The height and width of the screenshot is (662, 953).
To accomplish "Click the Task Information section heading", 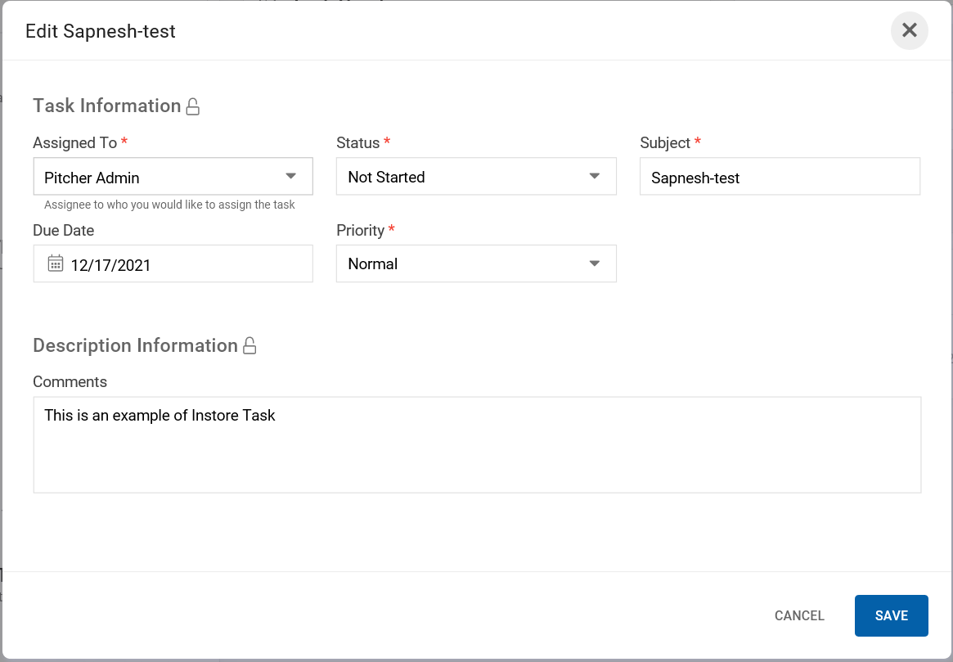I will click(106, 106).
